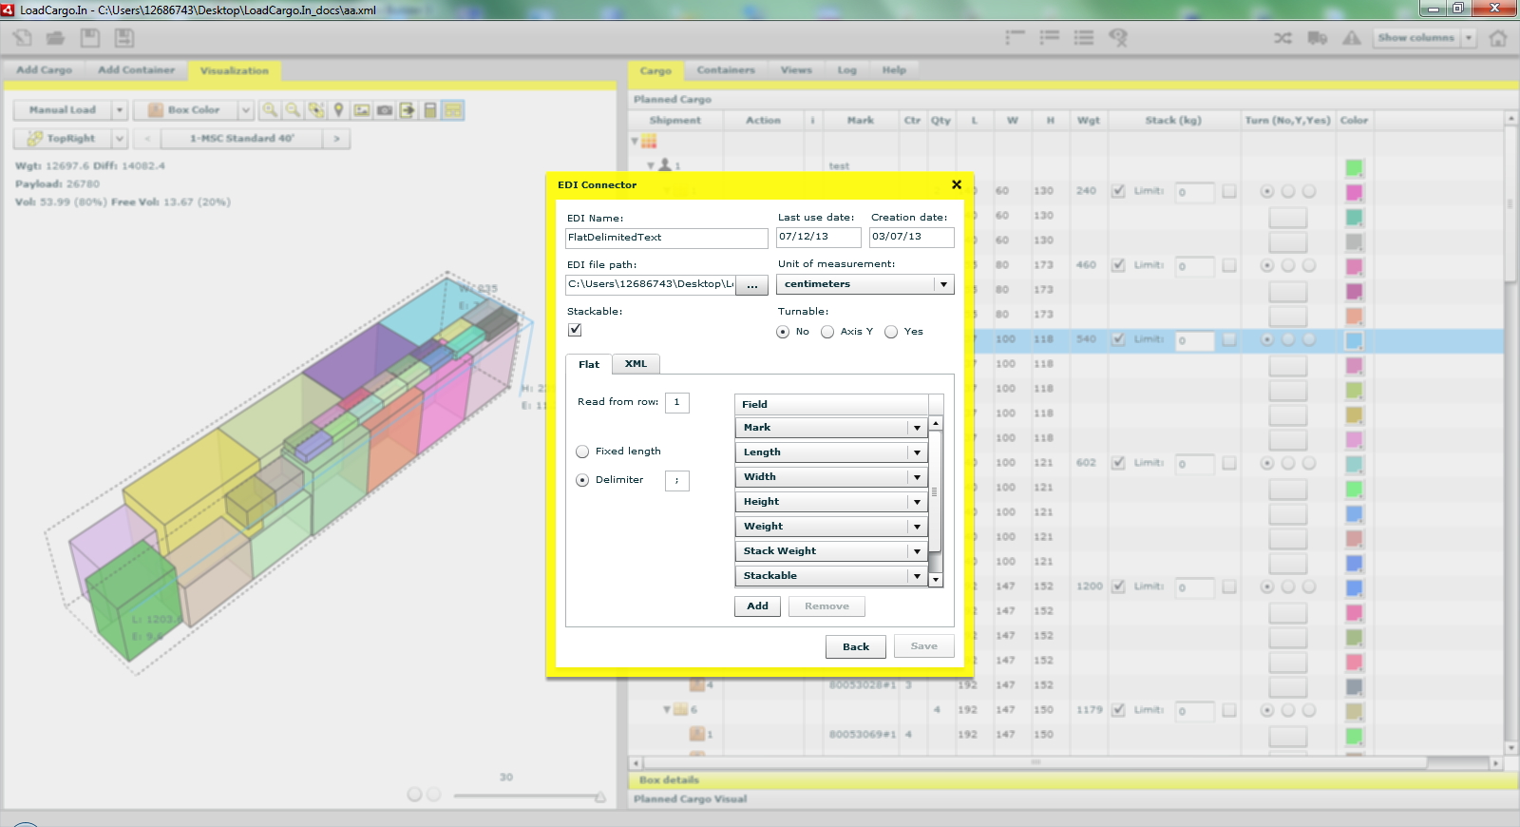Uncheck the Stackable checkbox

point(575,330)
